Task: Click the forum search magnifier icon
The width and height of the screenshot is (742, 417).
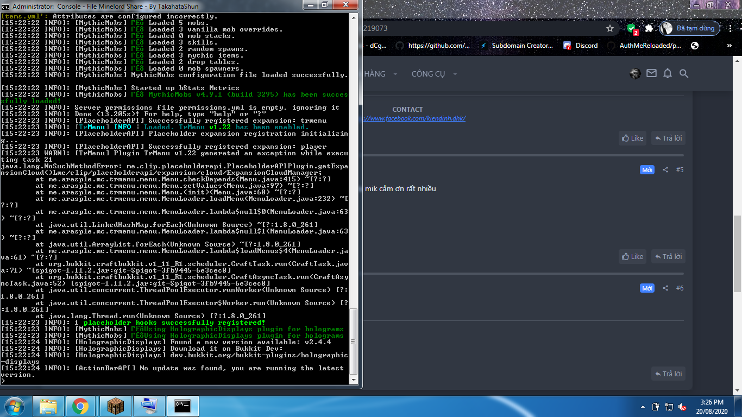Action: click(684, 73)
